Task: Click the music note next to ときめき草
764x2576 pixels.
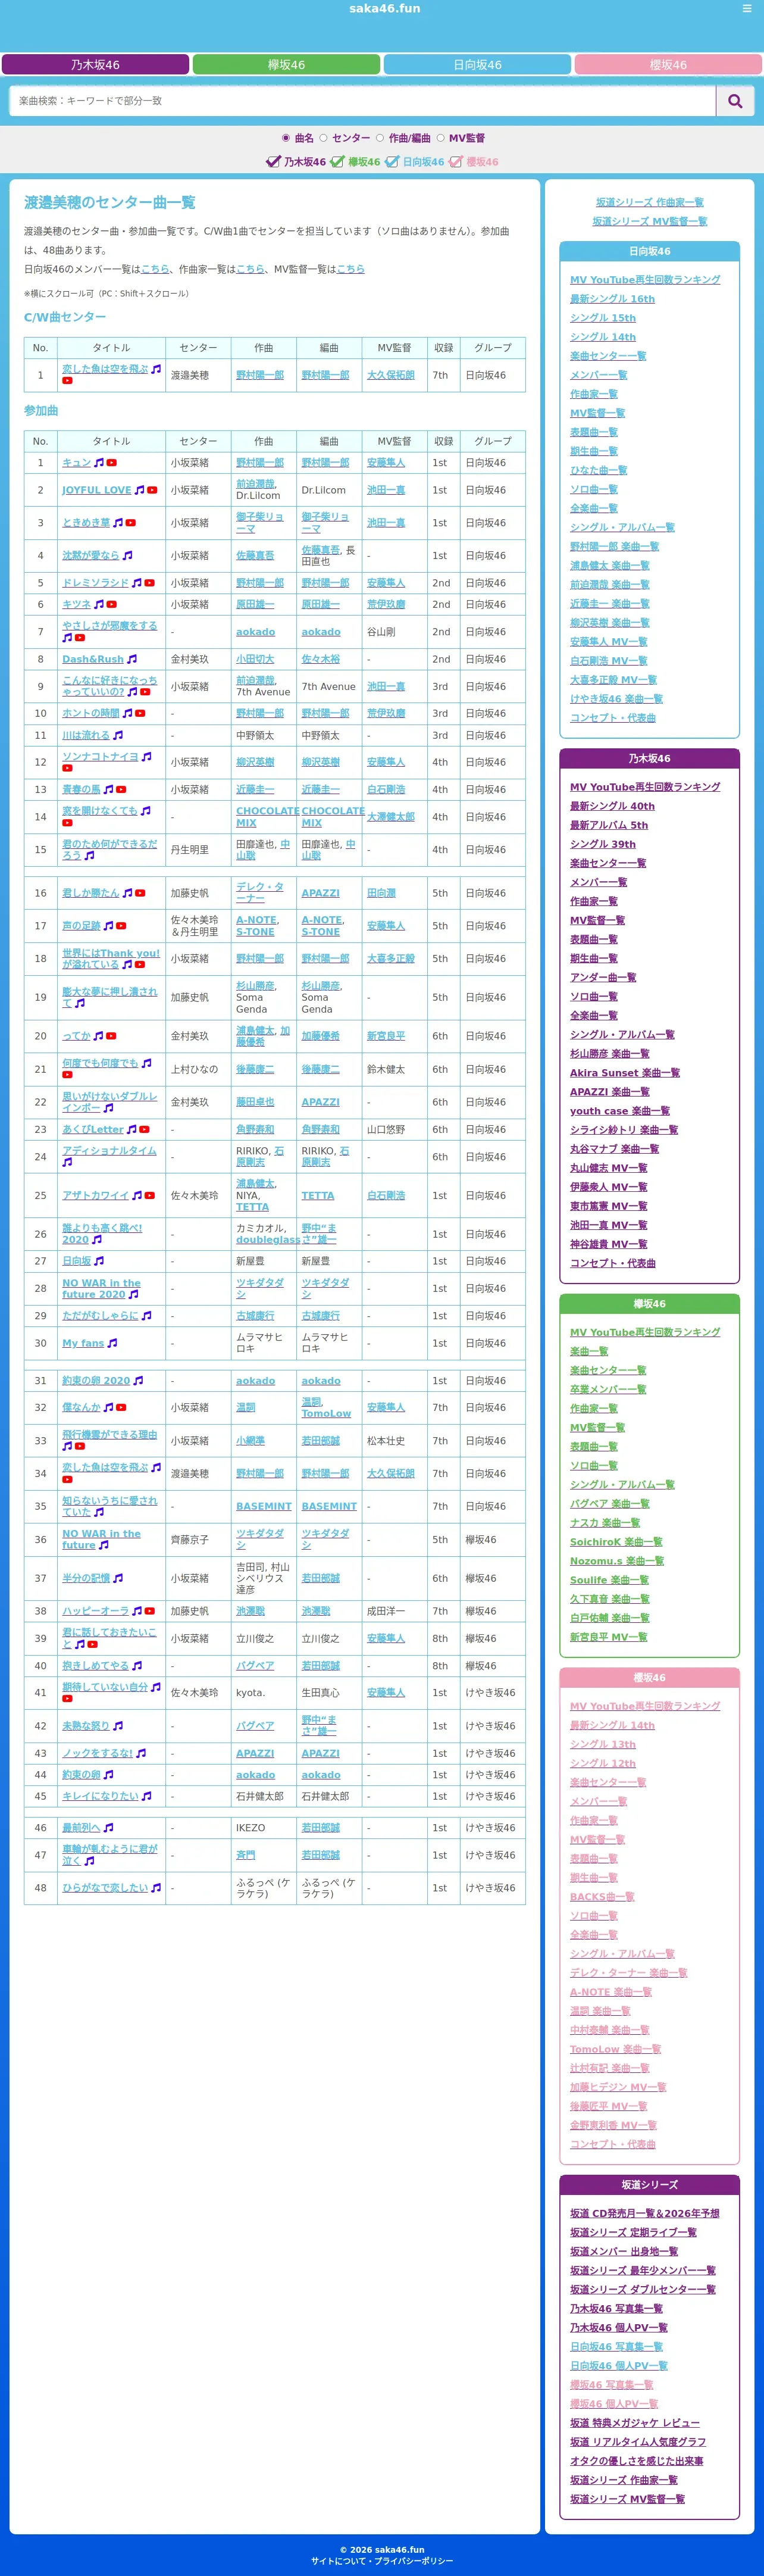Action: pos(118,523)
